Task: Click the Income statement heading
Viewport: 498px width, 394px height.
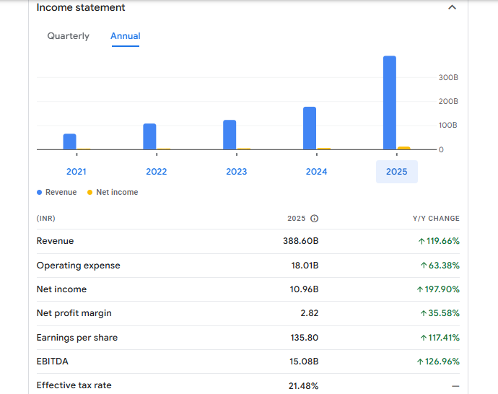Action: tap(81, 7)
